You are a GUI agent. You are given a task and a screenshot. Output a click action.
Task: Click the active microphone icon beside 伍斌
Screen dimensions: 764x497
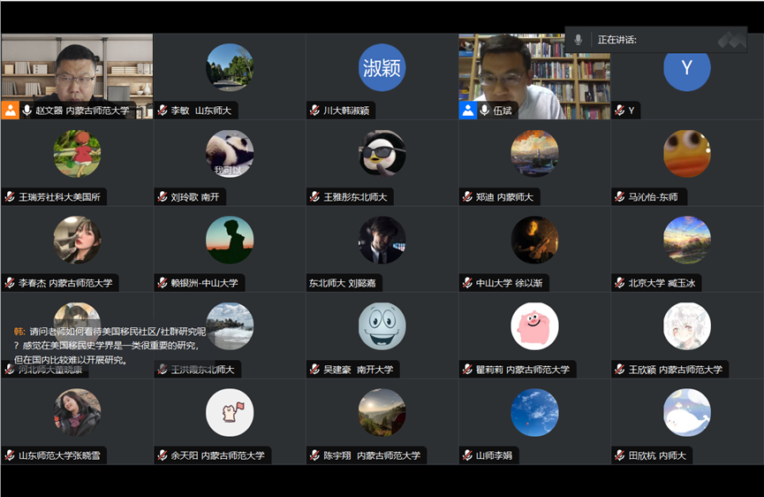click(x=485, y=111)
